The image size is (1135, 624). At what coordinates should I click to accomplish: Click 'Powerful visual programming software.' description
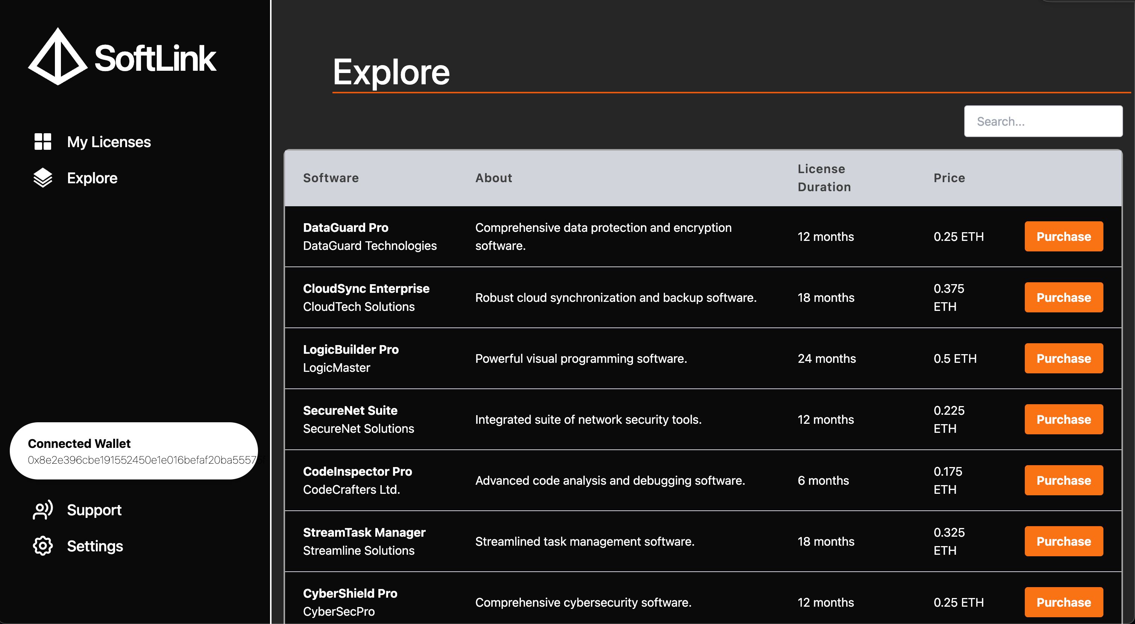(581, 359)
